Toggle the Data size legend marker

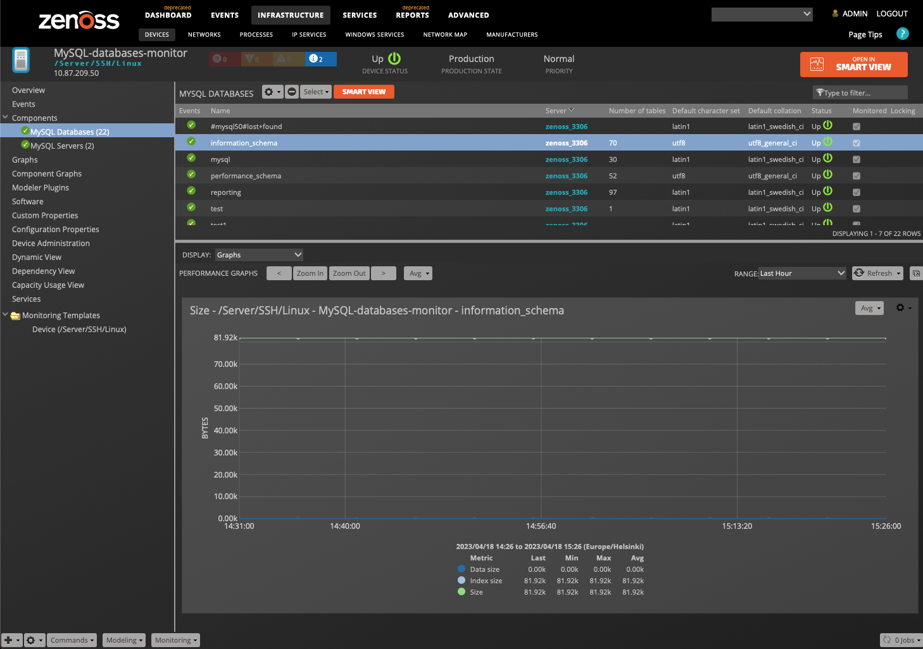coord(461,569)
